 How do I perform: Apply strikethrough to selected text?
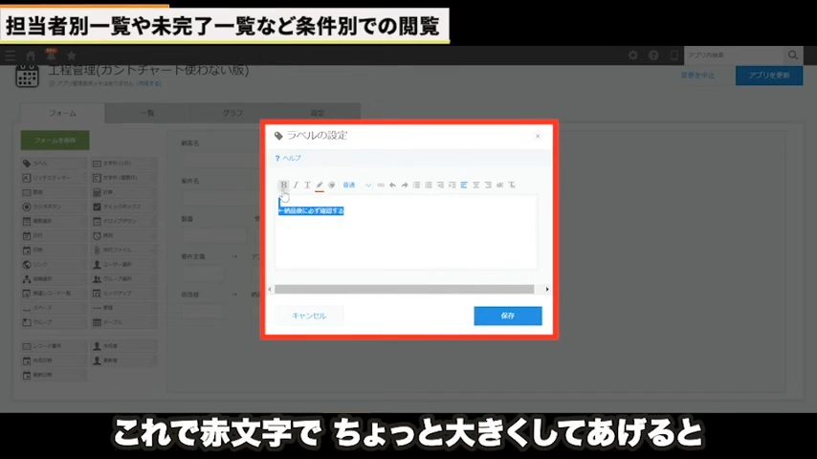pos(499,185)
